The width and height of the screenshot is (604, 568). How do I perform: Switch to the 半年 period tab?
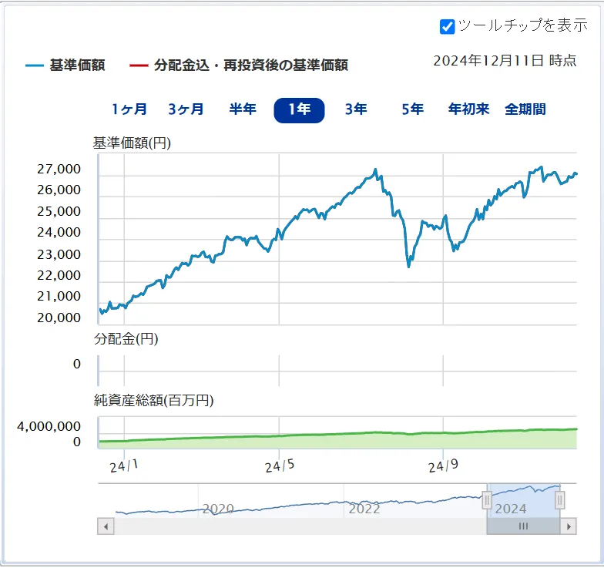243,109
